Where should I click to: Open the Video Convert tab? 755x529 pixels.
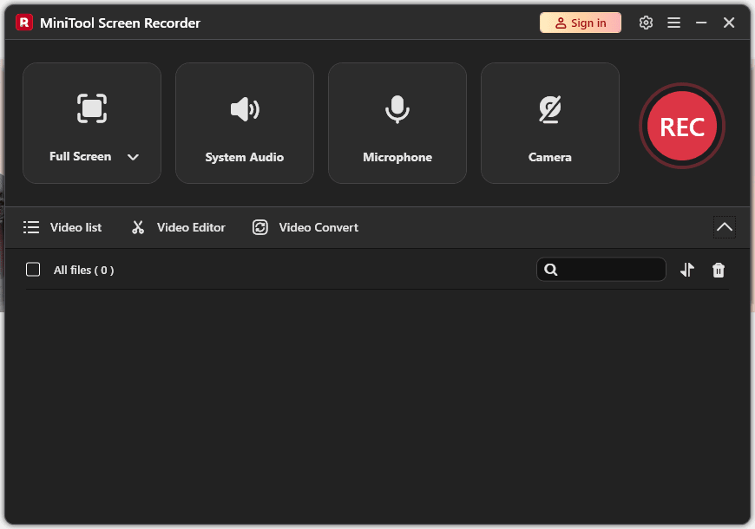pyautogui.click(x=305, y=227)
